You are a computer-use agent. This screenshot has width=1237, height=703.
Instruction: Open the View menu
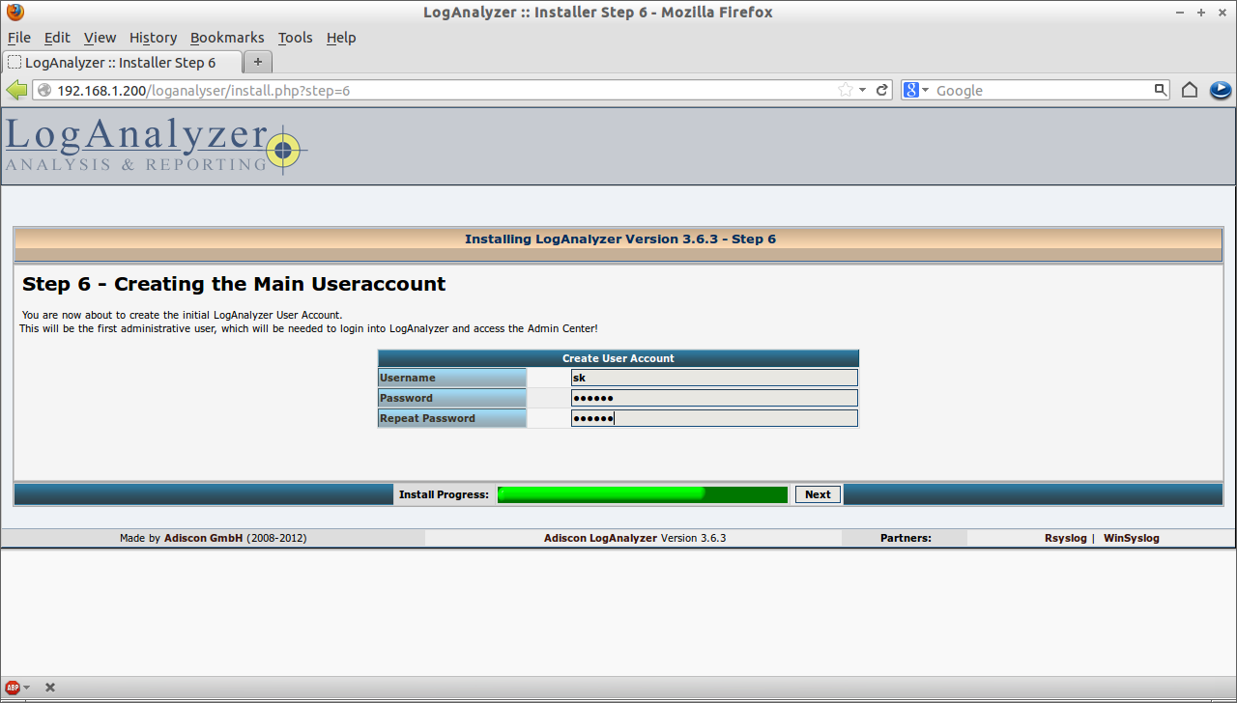tap(100, 38)
